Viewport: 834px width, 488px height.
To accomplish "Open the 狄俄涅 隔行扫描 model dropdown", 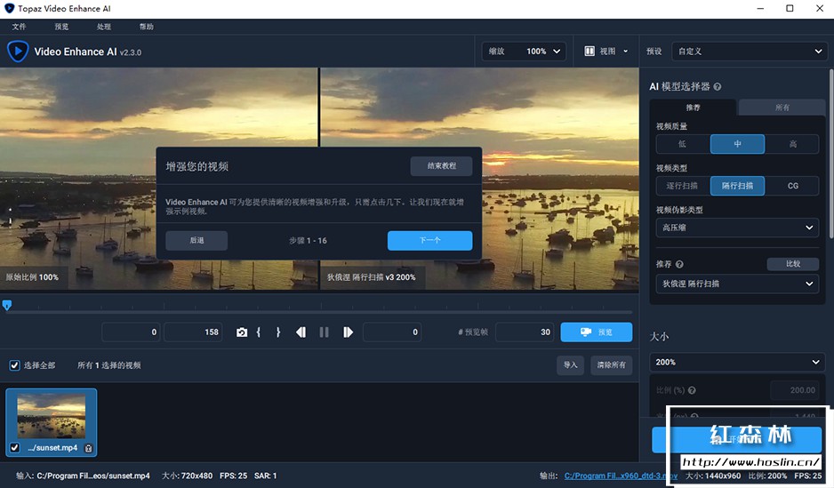I will tap(737, 284).
